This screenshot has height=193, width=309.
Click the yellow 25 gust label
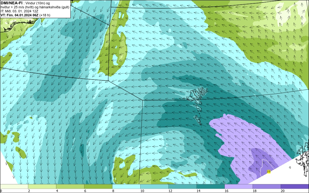[x=269, y=171]
